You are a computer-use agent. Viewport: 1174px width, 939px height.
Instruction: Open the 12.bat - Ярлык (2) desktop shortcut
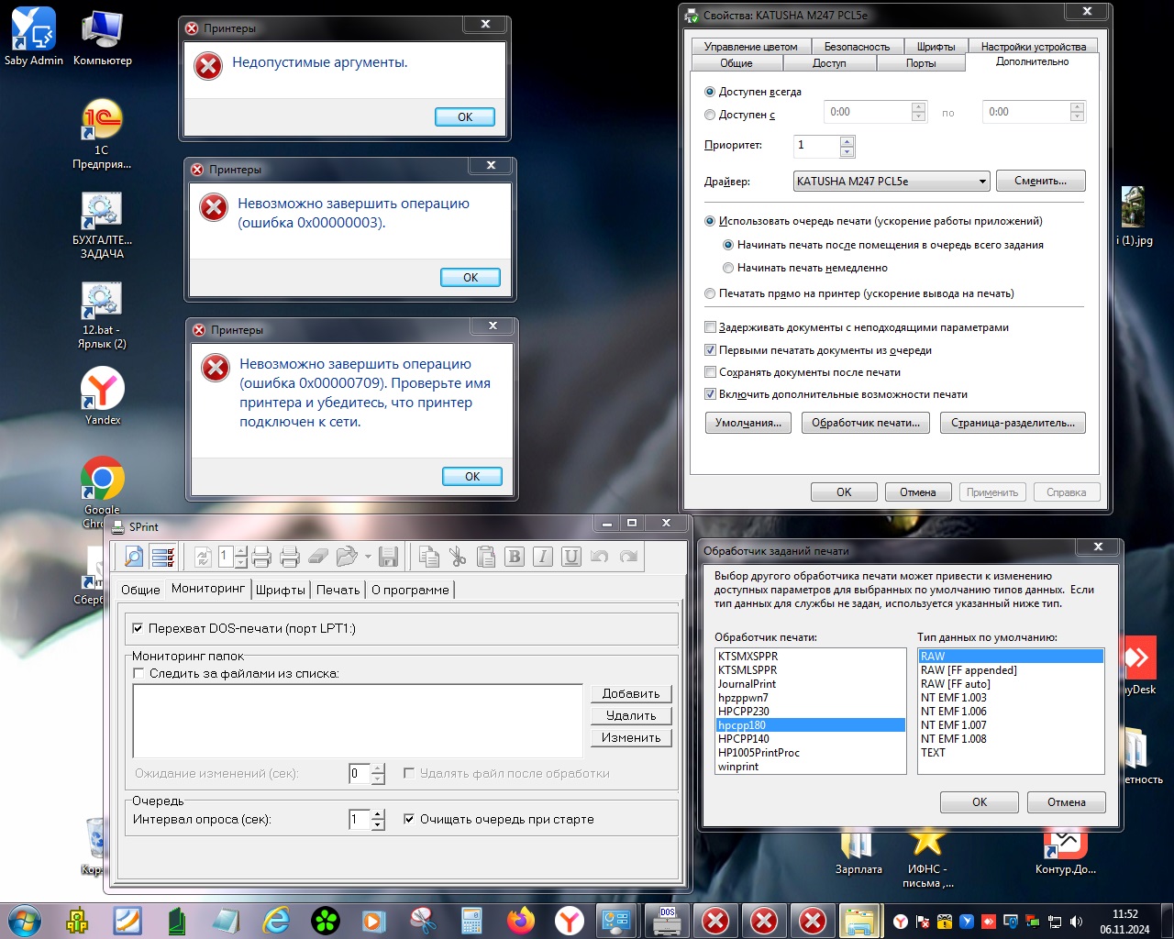click(102, 315)
